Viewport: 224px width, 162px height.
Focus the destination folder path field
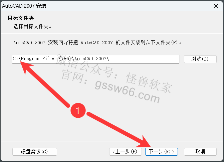pyautogui.click(x=96, y=59)
